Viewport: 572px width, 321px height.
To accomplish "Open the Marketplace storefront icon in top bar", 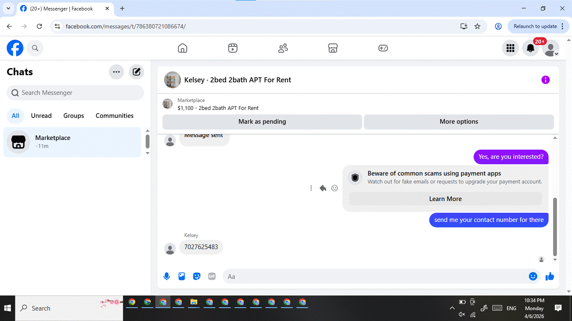I will (x=333, y=48).
